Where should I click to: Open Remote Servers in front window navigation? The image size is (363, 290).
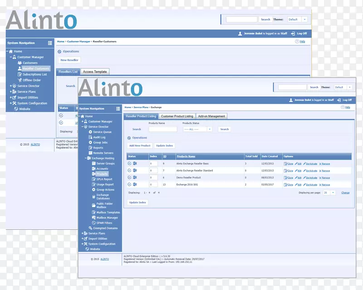pos(103,153)
